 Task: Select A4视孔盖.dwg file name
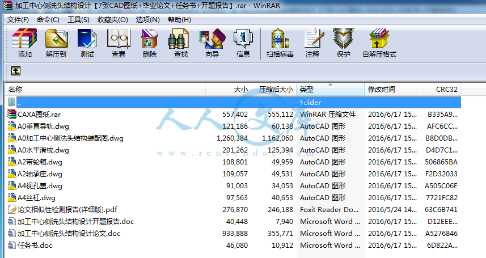(x=40, y=186)
